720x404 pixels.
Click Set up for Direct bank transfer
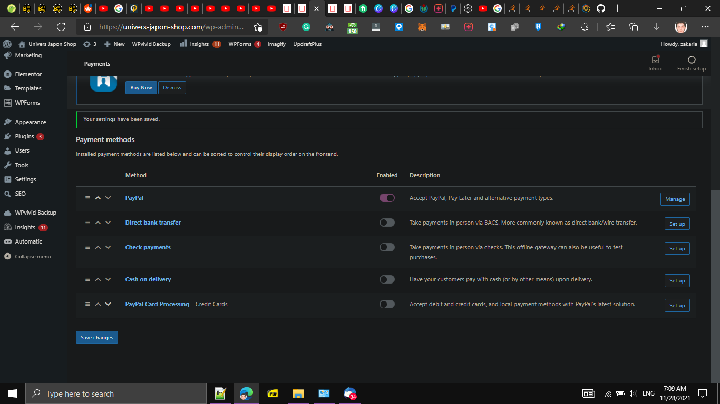677,224
